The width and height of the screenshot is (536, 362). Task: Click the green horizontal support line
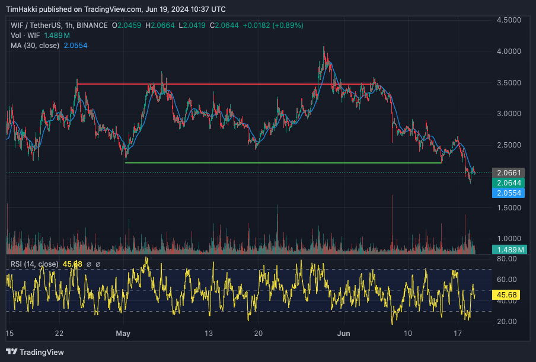coord(283,162)
